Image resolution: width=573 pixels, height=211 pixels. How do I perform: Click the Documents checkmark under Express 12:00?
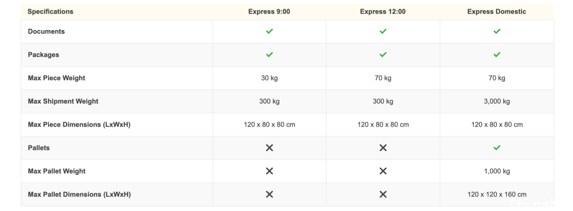[x=383, y=32]
